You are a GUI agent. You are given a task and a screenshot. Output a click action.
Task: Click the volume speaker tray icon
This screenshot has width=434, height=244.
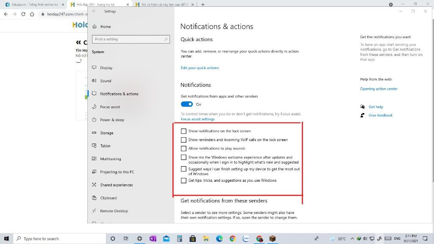click(365, 238)
